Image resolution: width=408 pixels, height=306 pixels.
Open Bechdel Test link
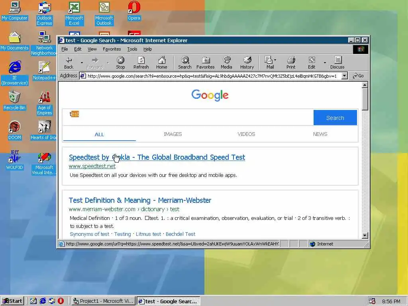coord(180,234)
